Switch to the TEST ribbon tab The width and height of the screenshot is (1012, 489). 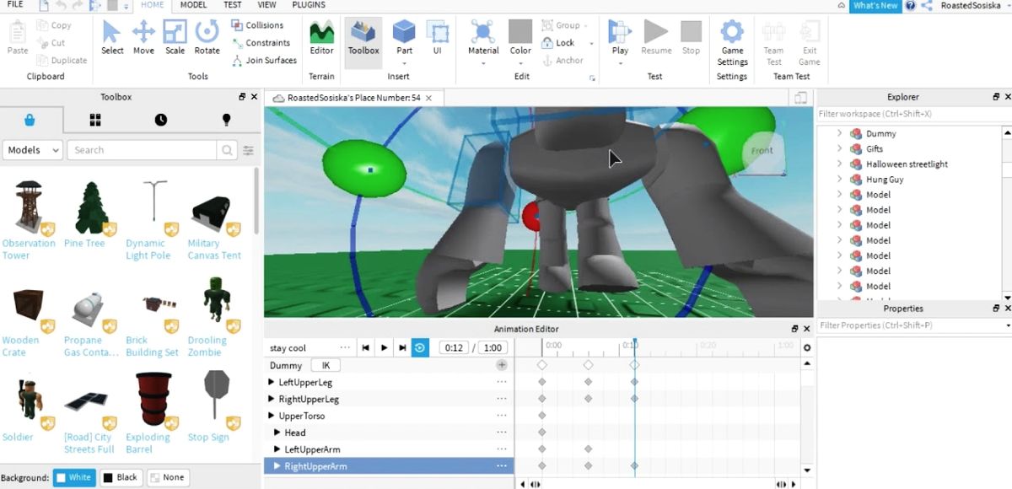[x=232, y=5]
